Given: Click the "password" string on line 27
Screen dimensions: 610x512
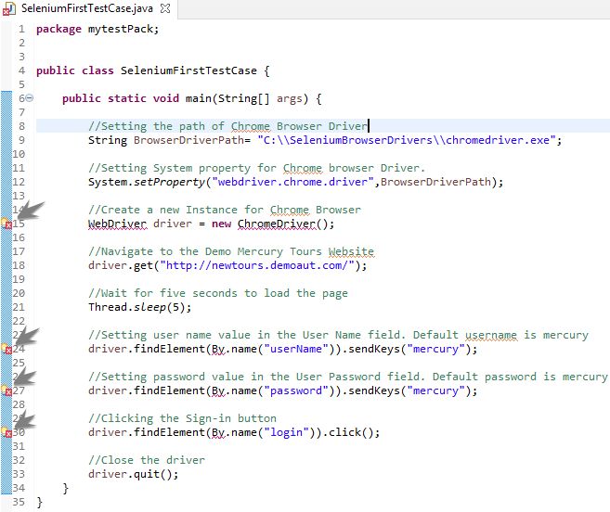Looking at the screenshot, I should [296, 390].
